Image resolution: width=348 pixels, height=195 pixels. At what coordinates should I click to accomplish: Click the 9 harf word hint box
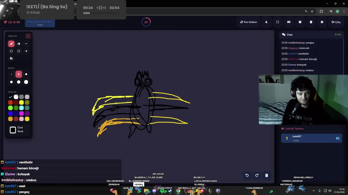coord(40,23)
